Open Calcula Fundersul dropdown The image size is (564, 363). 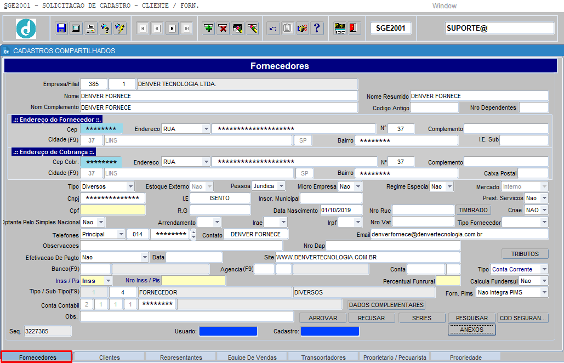click(x=544, y=281)
